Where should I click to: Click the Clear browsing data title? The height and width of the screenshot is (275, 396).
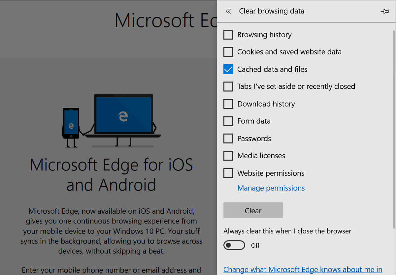[x=272, y=11]
